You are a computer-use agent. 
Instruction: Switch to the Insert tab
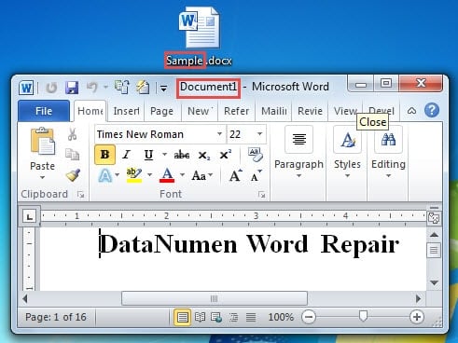point(126,111)
